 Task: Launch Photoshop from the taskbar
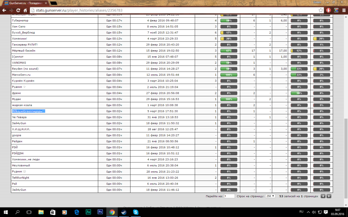pyautogui.click(x=100, y=212)
